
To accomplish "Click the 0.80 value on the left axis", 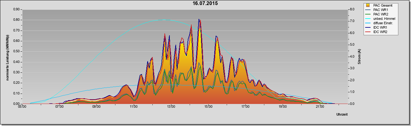I will pyautogui.click(x=17, y=20).
